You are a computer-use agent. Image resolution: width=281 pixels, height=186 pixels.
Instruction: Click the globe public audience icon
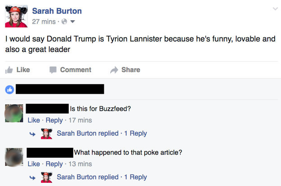pos(64,21)
